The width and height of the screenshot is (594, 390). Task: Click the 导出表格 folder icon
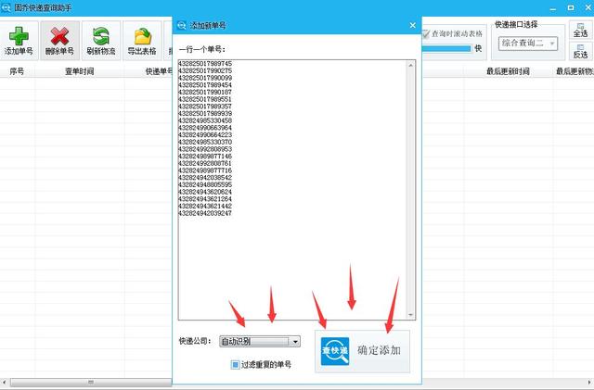[142, 37]
